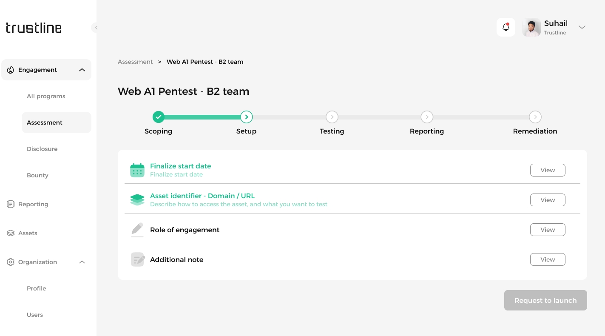Collapse the Organization section chevron
Image resolution: width=605 pixels, height=336 pixels.
82,262
